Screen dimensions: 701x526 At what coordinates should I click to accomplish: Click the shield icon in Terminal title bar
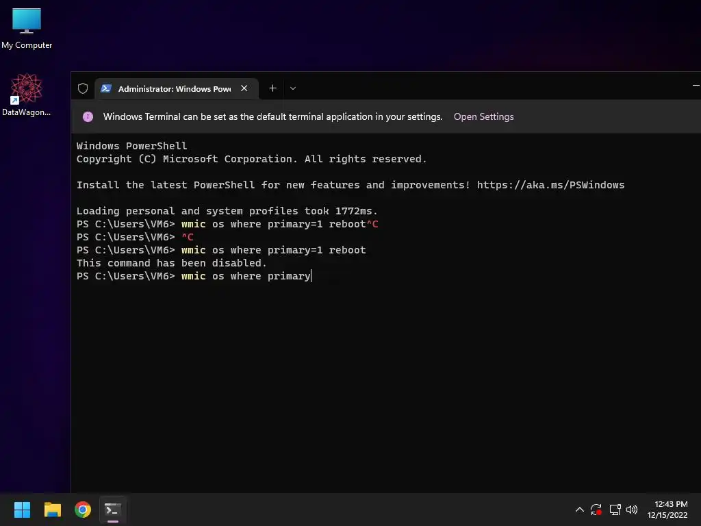(x=83, y=88)
